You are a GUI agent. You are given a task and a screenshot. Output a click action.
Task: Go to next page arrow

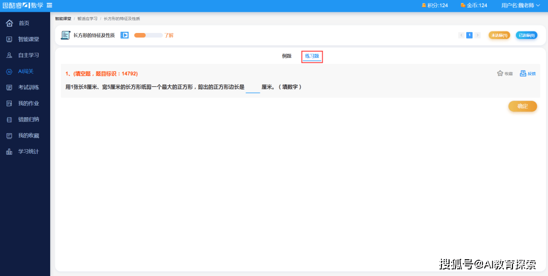coord(477,36)
